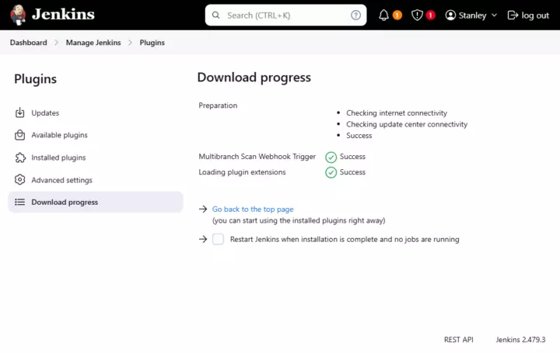
Task: Click Multibranch Scan Webhook Trigger success checkmark
Action: point(331,157)
